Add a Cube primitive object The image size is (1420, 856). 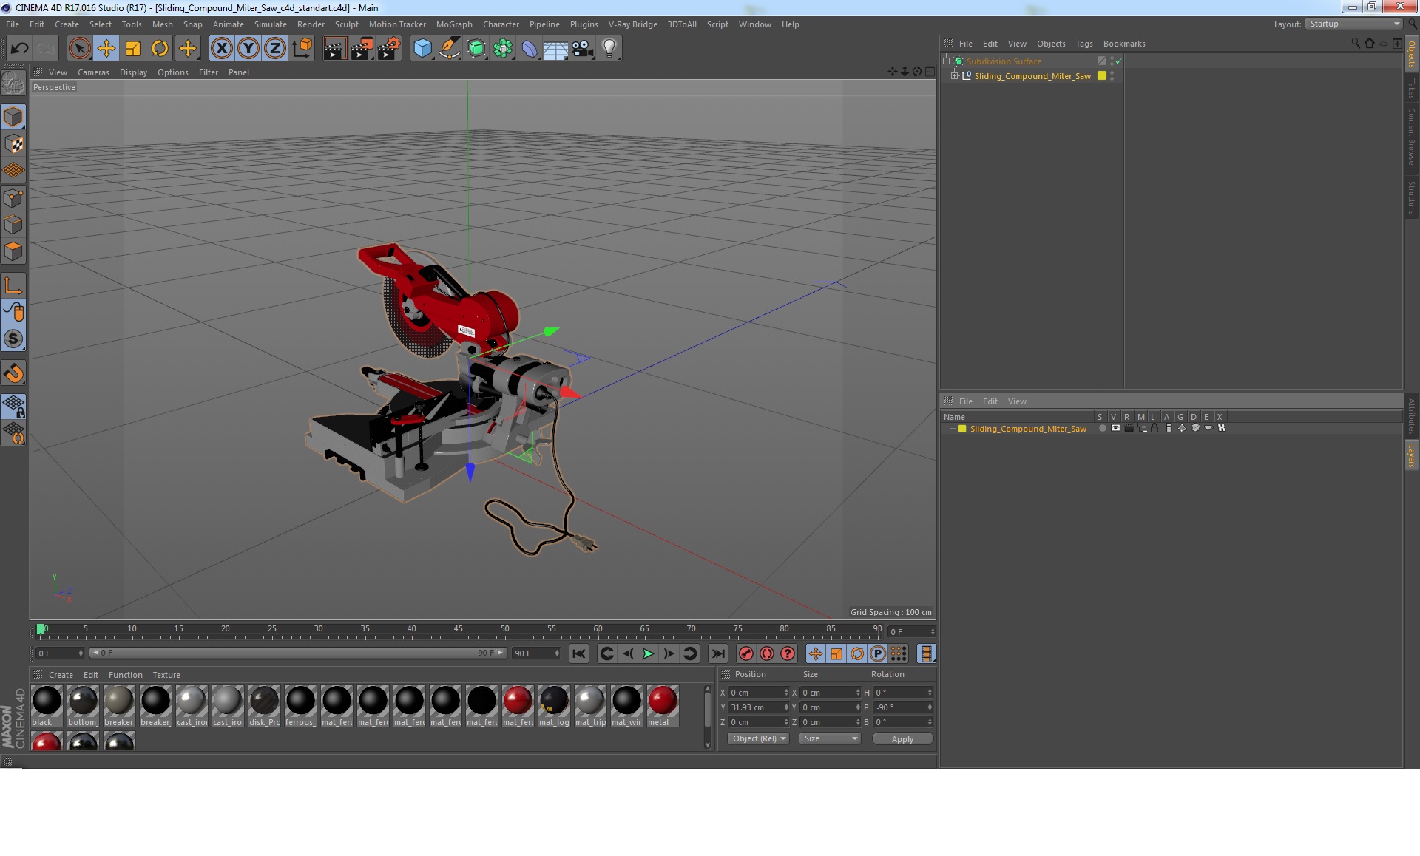pyautogui.click(x=422, y=49)
